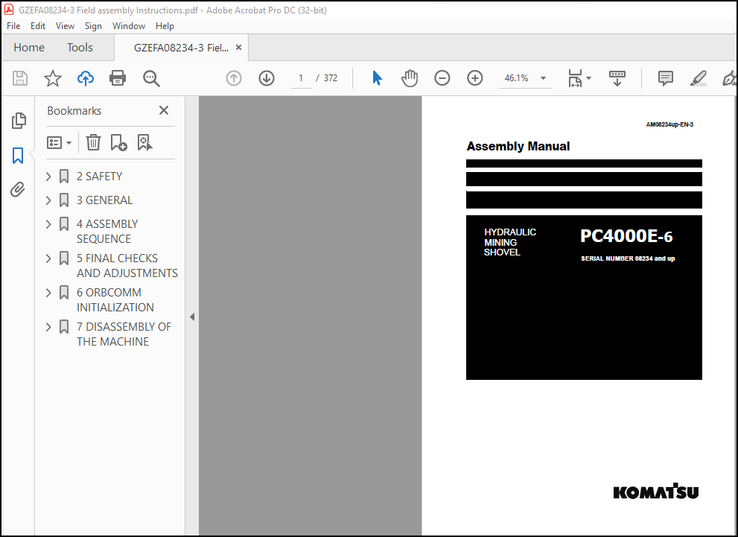The width and height of the screenshot is (738, 537).
Task: Open the File menu
Action: pyautogui.click(x=13, y=26)
